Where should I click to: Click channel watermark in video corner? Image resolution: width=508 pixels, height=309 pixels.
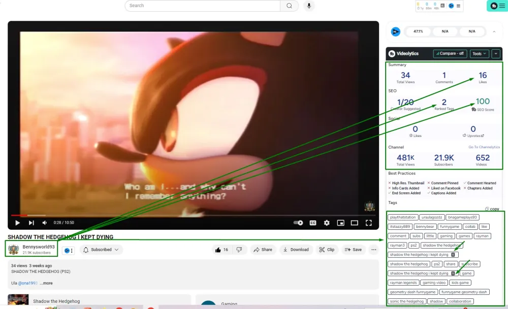point(369,206)
